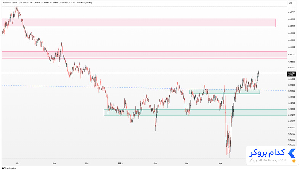
Task: Click the 0.67000 price axis label
Action: 292,40
